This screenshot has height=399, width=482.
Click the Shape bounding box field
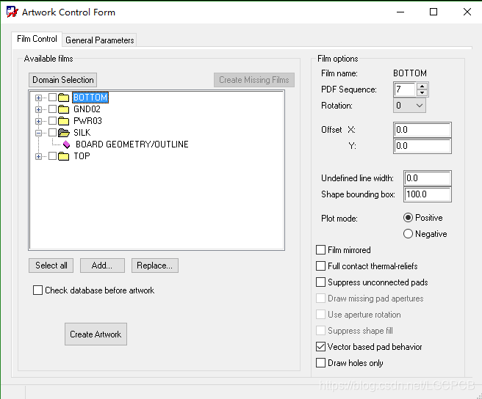pyautogui.click(x=428, y=194)
